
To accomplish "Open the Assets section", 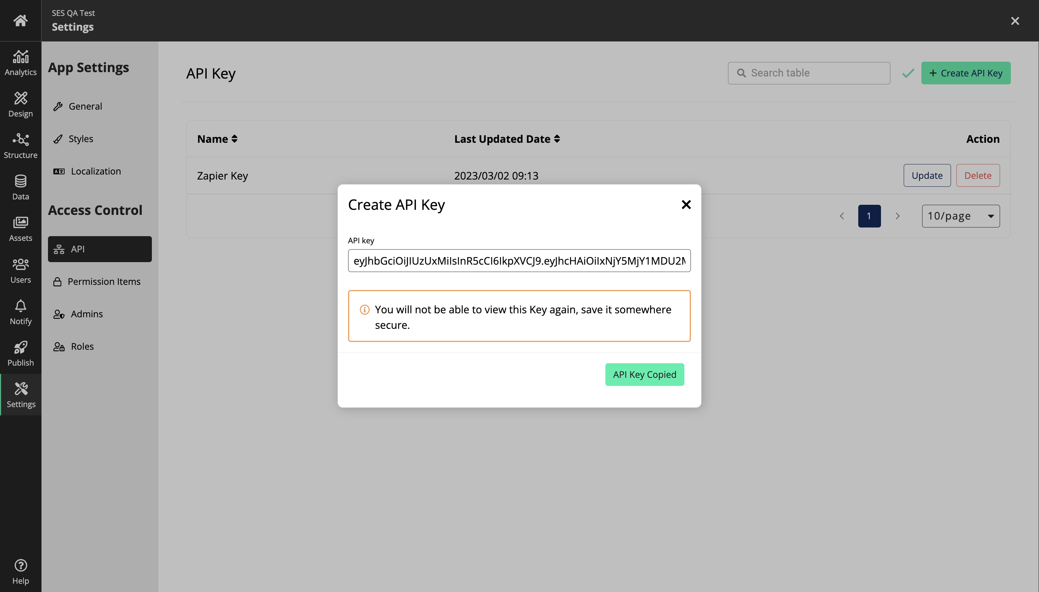I will coord(20,229).
